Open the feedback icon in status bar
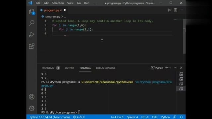 [175, 117]
